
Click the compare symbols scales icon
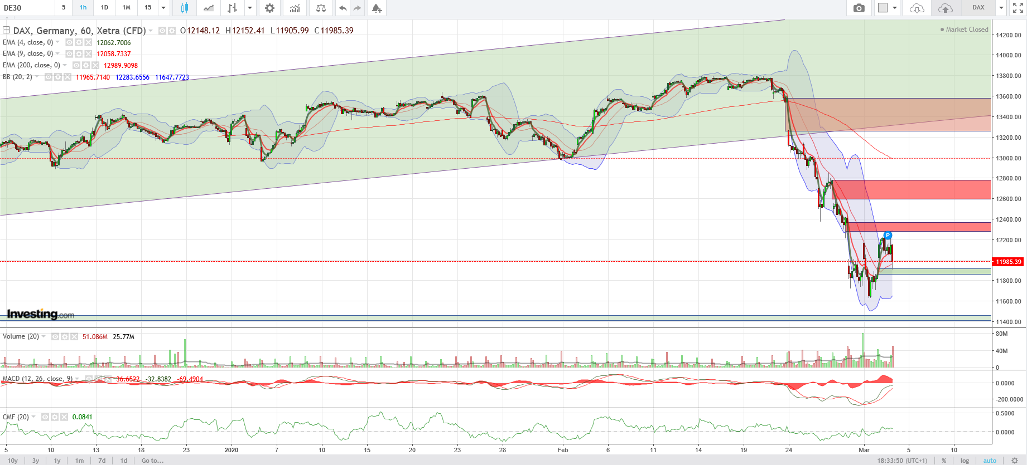[x=321, y=8]
